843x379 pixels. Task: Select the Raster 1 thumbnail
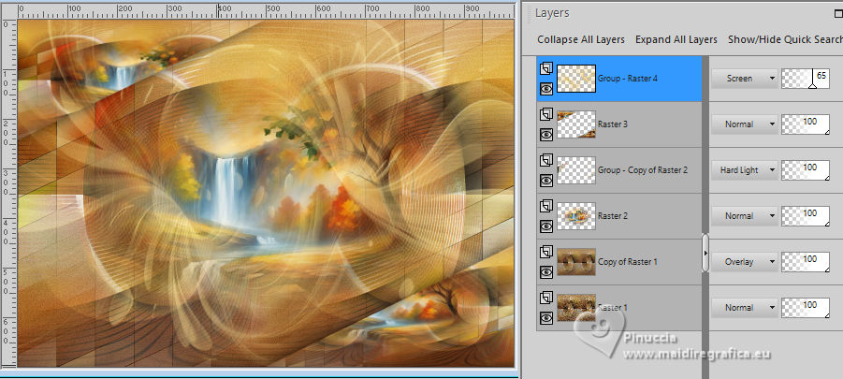576,308
